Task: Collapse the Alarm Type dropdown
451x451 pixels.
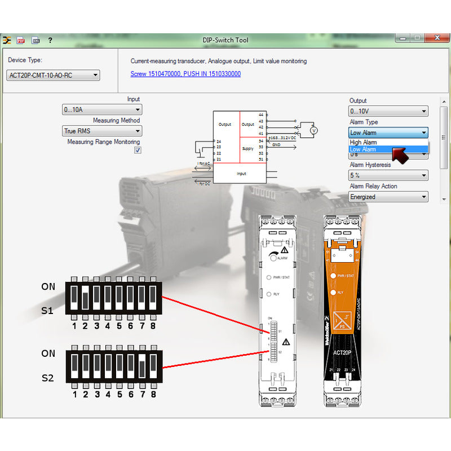Action: pyautogui.click(x=388, y=132)
